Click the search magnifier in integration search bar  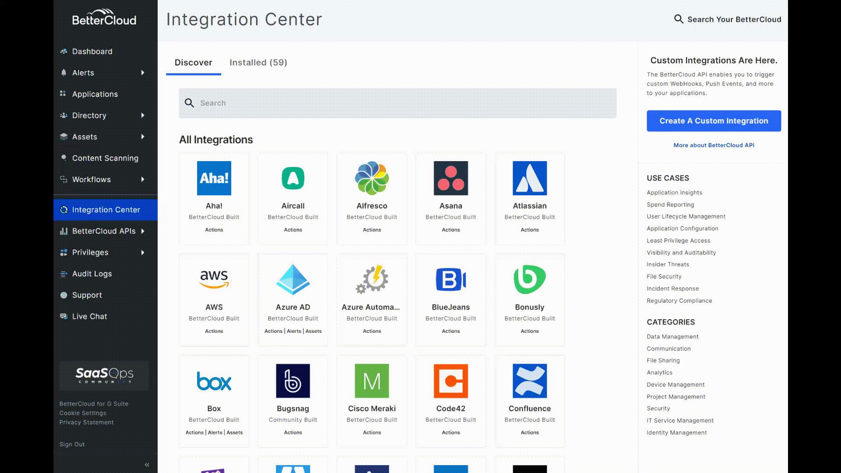point(189,103)
